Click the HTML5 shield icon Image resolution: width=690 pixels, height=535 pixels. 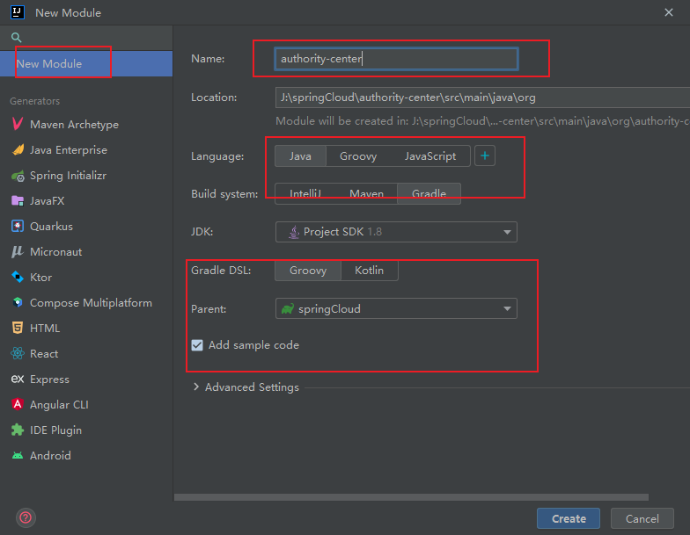pos(18,329)
